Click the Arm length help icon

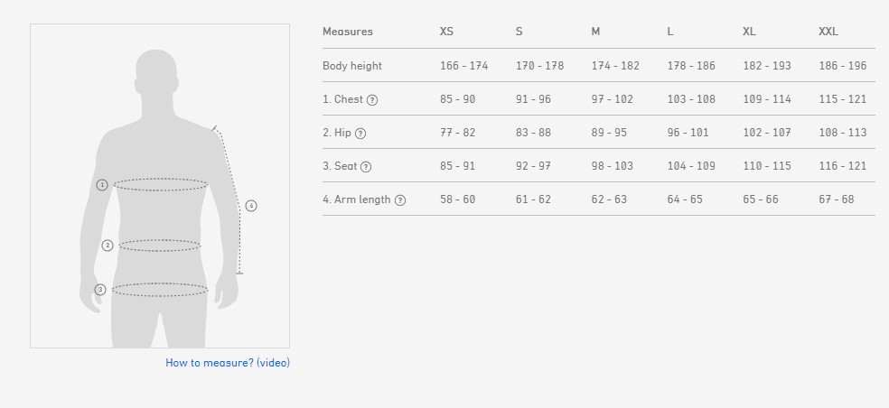click(400, 200)
